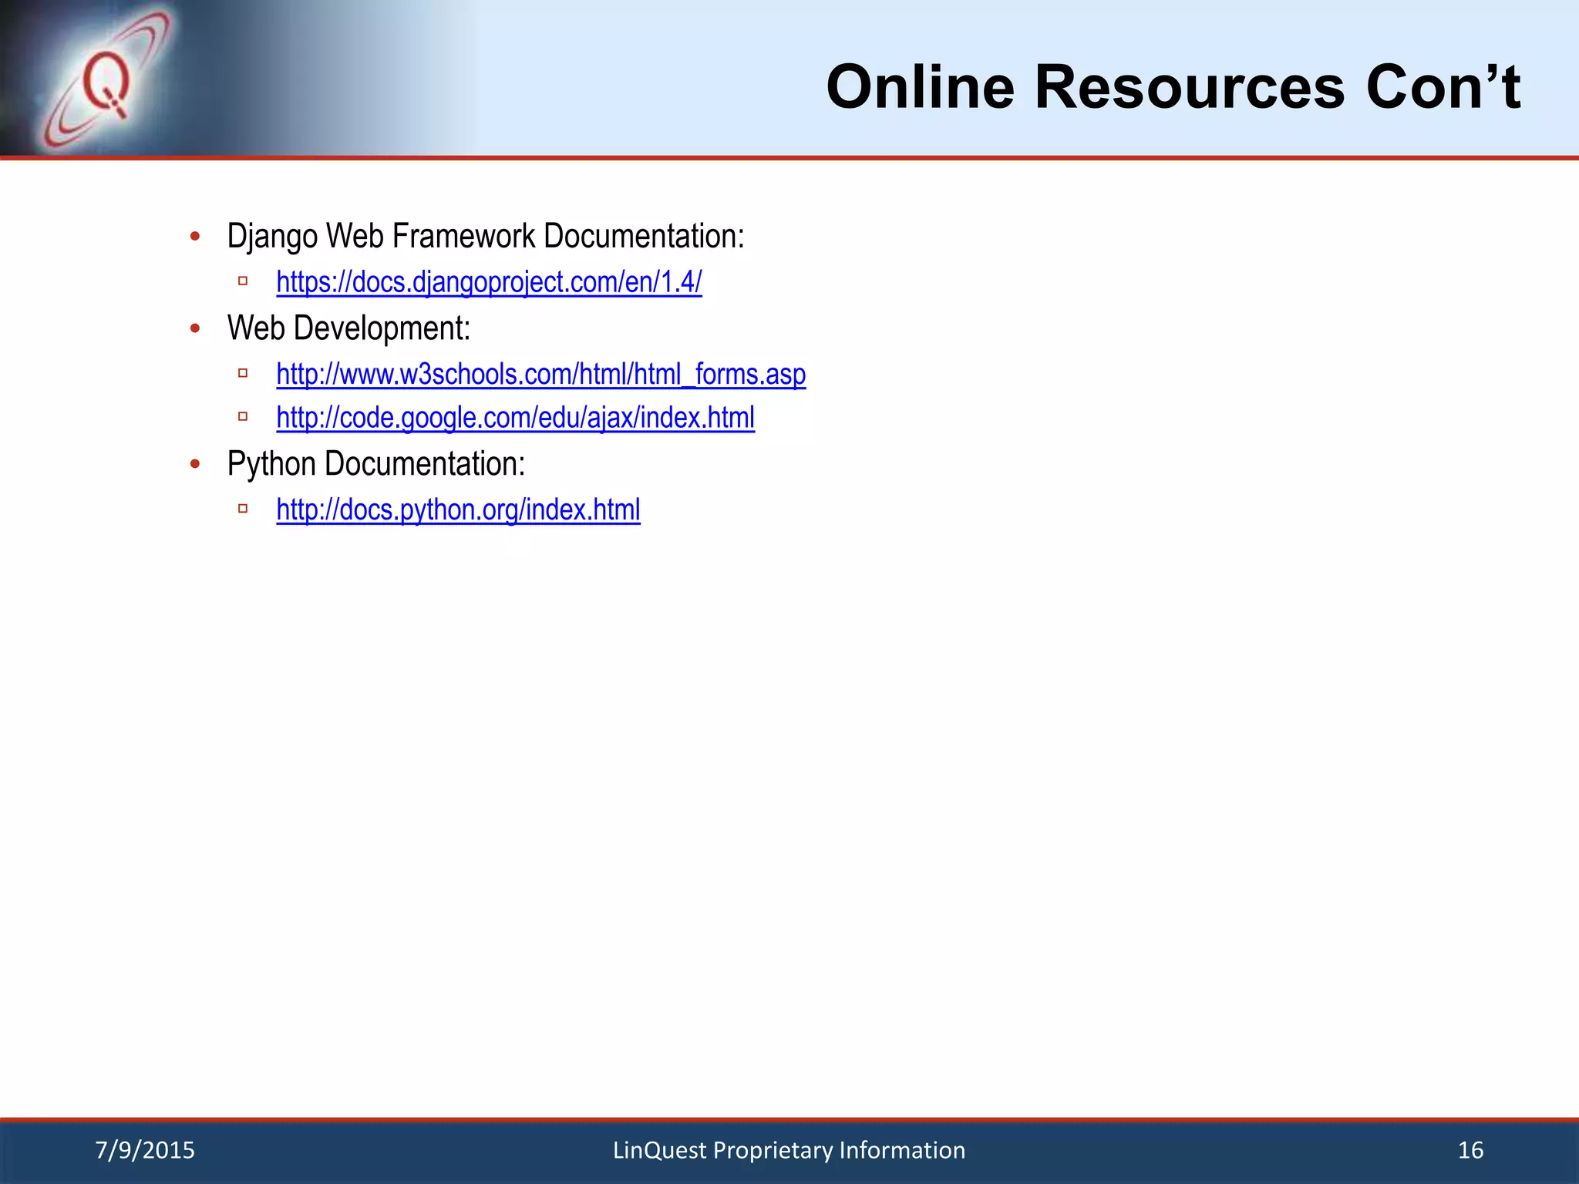Click the red divider line under the header
This screenshot has width=1579, height=1184.
[789, 158]
